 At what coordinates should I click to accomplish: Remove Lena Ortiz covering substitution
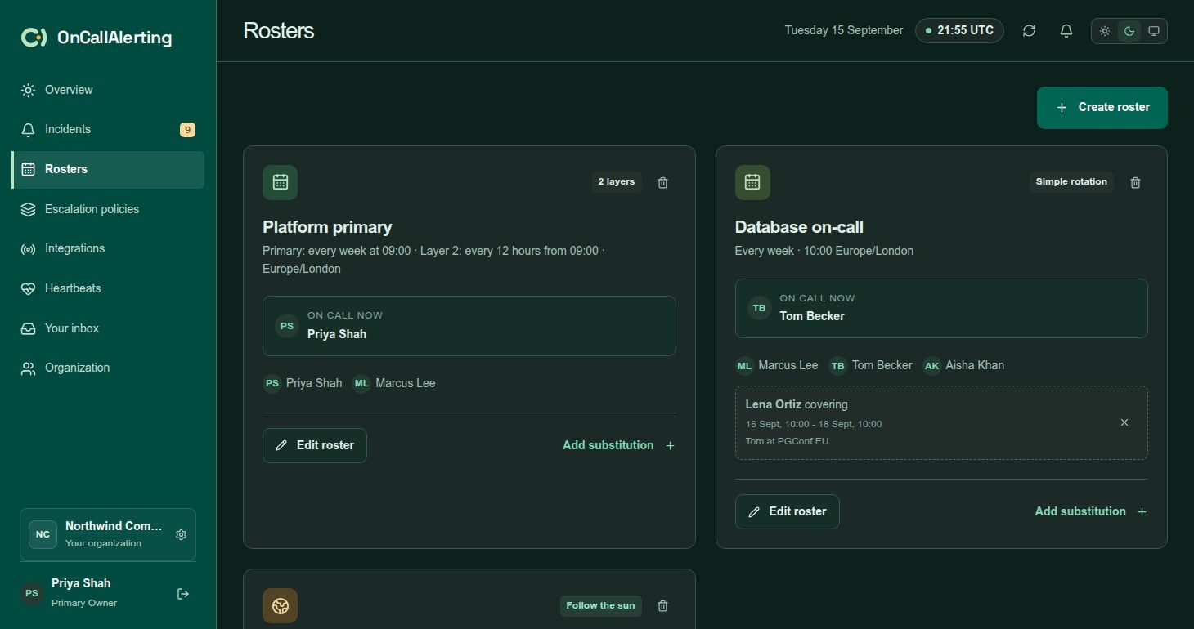coord(1124,422)
